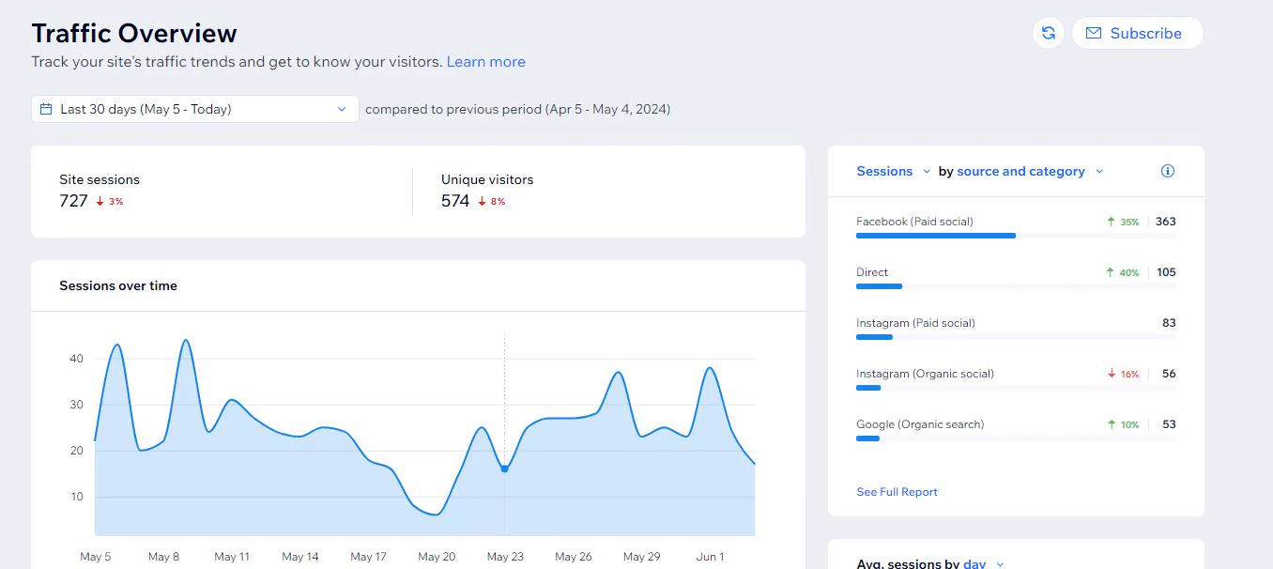Image resolution: width=1273 pixels, height=569 pixels.
Task: Select the Google (Organic search) row
Action: point(1016,430)
